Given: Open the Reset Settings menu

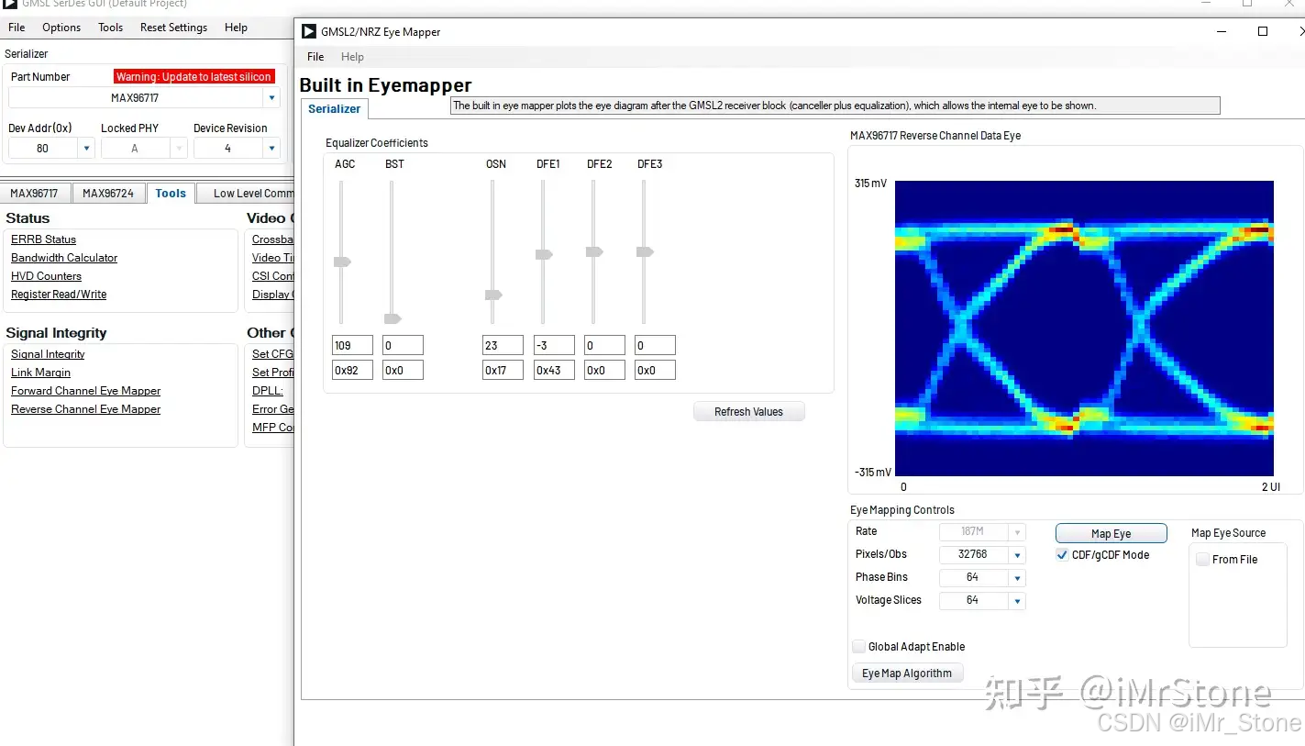Looking at the screenshot, I should coord(173,28).
